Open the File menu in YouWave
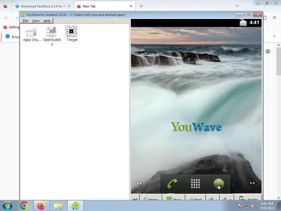 [x=26, y=21]
